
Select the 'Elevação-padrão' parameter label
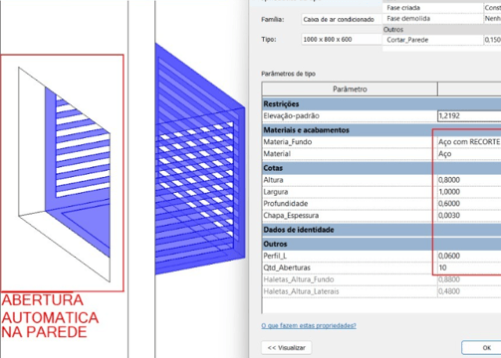click(291, 116)
